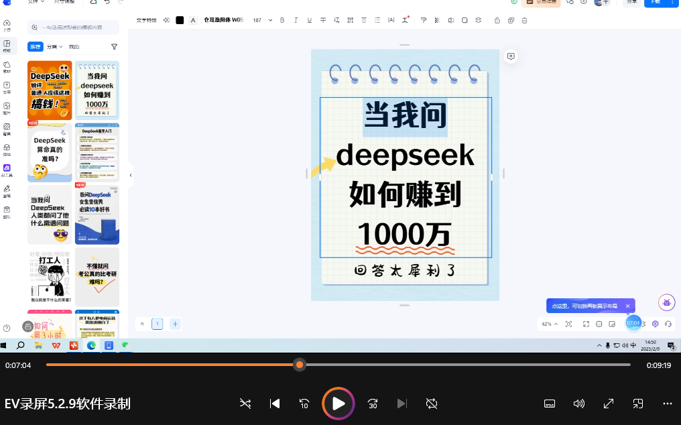The width and height of the screenshot is (681, 425).
Task: Open more options in the video player
Action: [x=668, y=404]
